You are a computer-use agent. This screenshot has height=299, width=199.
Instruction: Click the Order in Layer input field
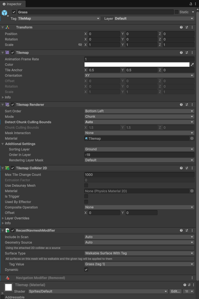pyautogui.click(x=139, y=155)
